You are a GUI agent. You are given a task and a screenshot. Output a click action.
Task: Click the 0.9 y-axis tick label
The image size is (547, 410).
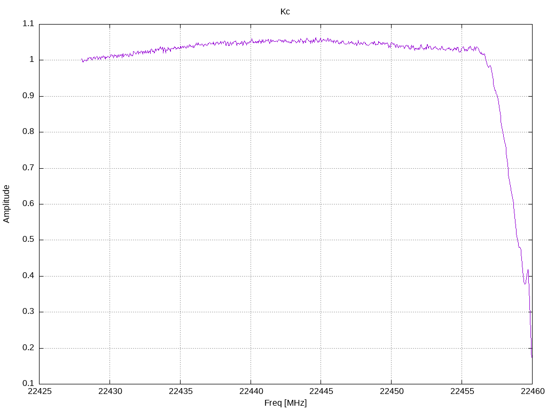(x=28, y=96)
